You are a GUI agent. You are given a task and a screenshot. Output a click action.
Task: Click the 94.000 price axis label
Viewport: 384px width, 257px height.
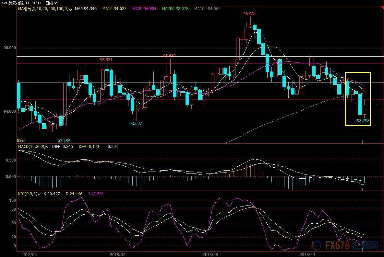[9, 111]
